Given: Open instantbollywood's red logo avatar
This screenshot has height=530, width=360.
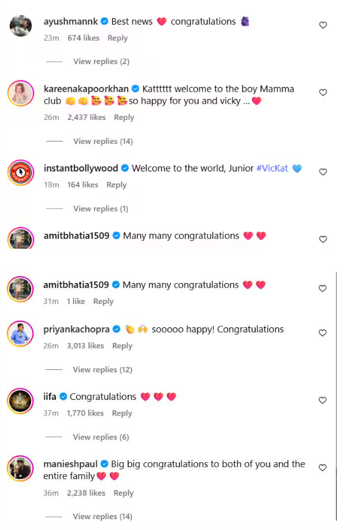Looking at the screenshot, I should 20,173.
